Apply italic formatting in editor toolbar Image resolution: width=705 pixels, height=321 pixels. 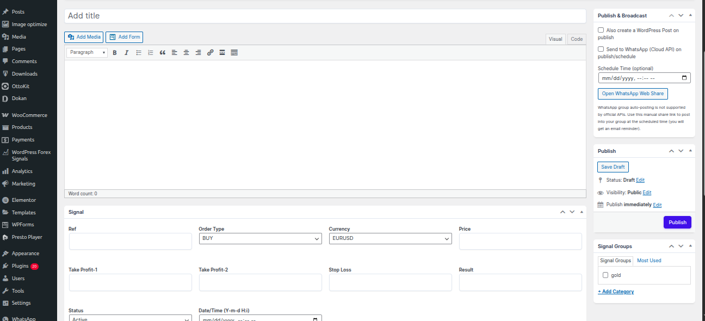tap(126, 53)
